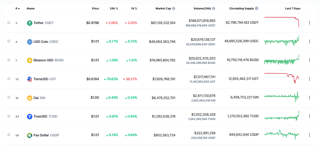Click TerraUSD 7d change 38.27%
The width and height of the screenshot is (320, 147).
pyautogui.click(x=130, y=79)
